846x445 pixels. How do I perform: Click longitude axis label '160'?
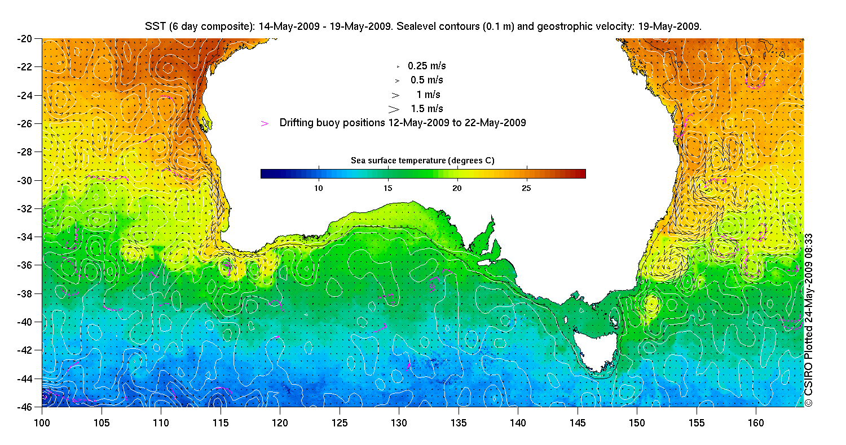point(756,423)
